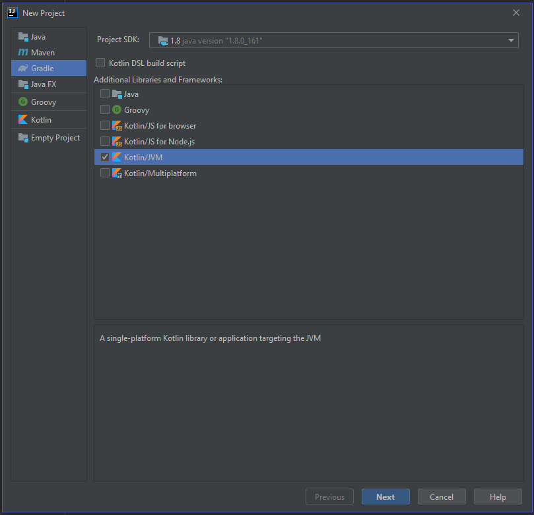534x515 pixels.
Task: Select Java FX project type in sidebar
Action: click(x=49, y=84)
